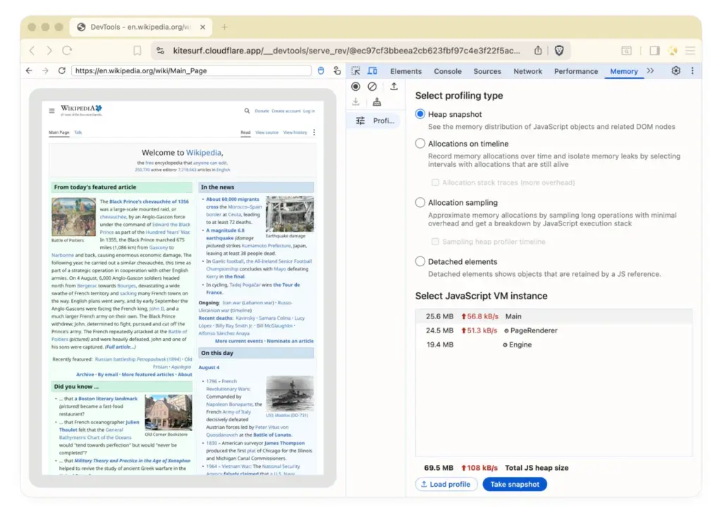722x522 pixels.
Task: Click the browser address bar kitesurf URL
Action: click(346, 51)
